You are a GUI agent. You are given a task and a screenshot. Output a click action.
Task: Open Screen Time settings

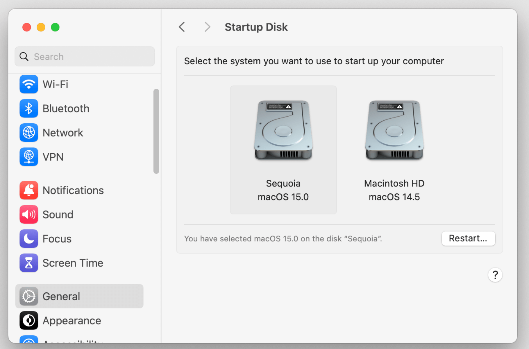coord(73,263)
